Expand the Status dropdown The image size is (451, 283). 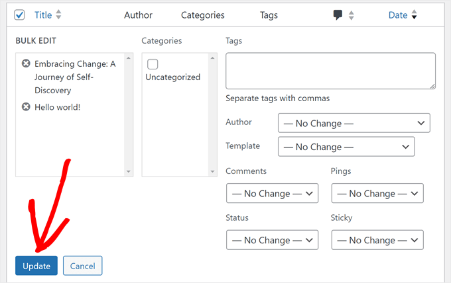click(x=272, y=239)
